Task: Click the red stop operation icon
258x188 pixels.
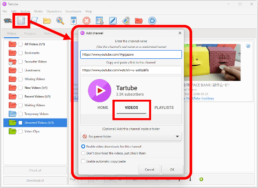Action: tap(87, 21)
